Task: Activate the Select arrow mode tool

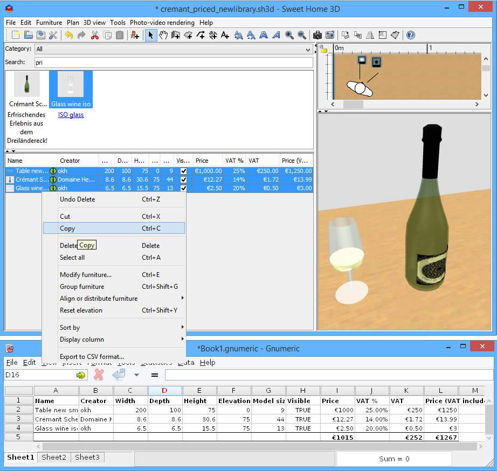Action: (150, 35)
